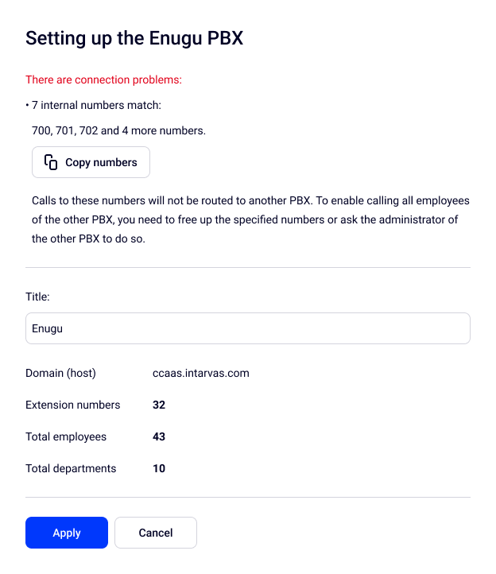The image size is (496, 574).
Task: Select the '7 internal numbers match' bullet
Action: click(x=96, y=105)
